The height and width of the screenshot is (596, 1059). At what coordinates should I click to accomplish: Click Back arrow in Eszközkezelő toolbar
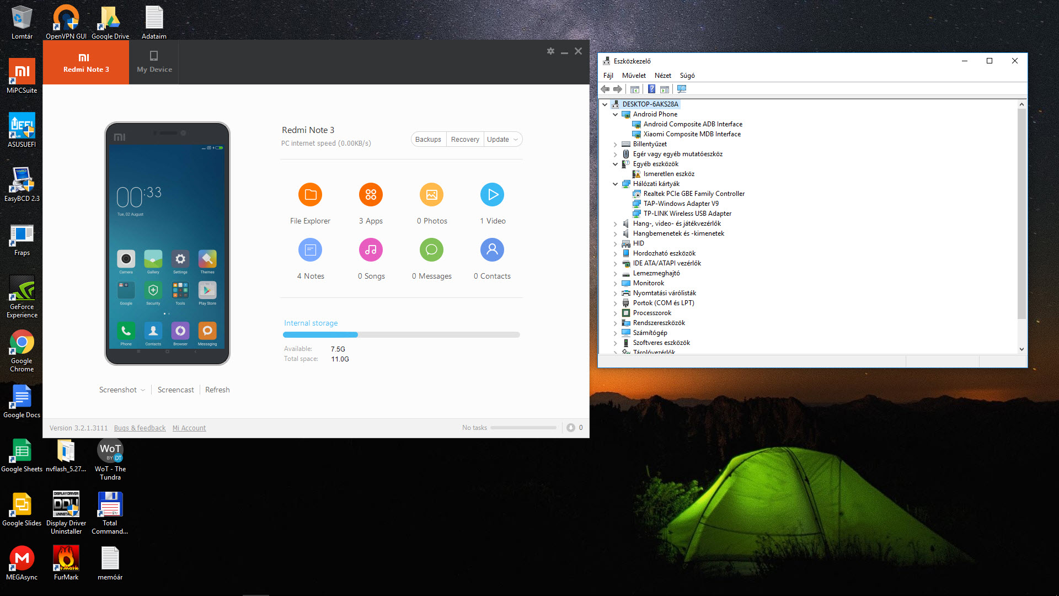point(606,89)
